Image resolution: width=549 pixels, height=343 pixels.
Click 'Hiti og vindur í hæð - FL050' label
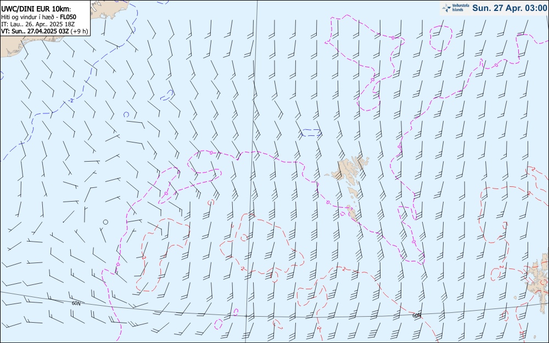click(38, 17)
